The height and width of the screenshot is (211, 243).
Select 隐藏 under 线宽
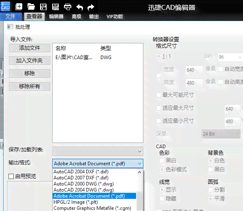point(162,199)
